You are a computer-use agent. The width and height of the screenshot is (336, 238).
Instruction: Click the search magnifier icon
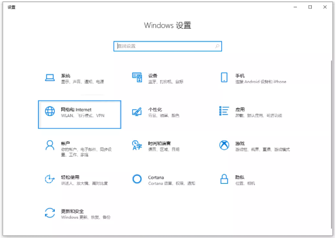[x=217, y=46]
